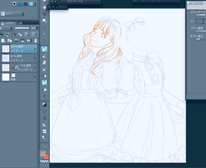The height and width of the screenshot is (168, 206).
Task: Click the first 硬さ hardness box
Action: pos(199,21)
